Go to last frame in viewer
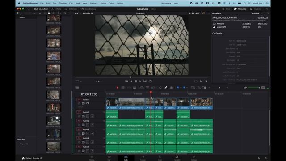Image resolution: width=286 pixels, height=161 pixels. [145, 81]
